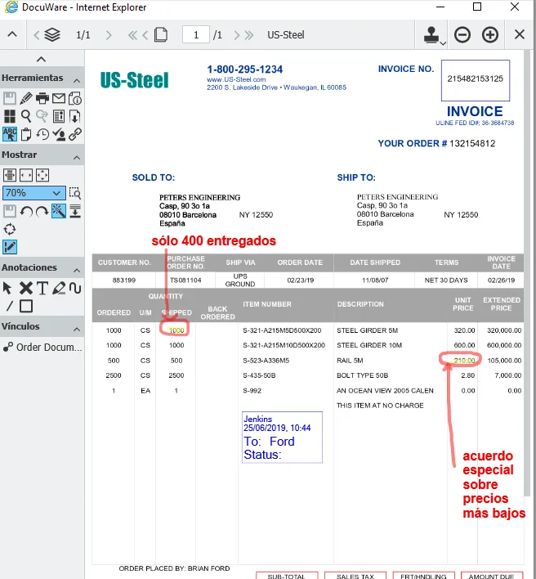Click the circular refresh icon in Mostrar
This screenshot has height=579, width=536.
10,229
